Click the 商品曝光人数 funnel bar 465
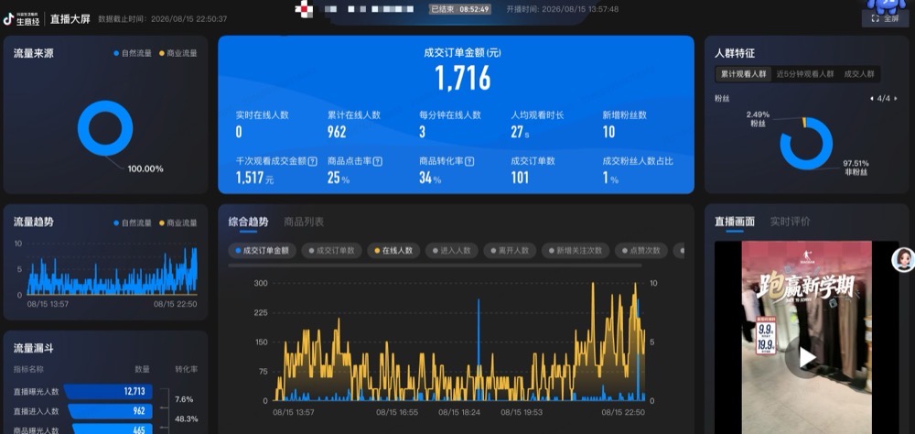 point(113,429)
